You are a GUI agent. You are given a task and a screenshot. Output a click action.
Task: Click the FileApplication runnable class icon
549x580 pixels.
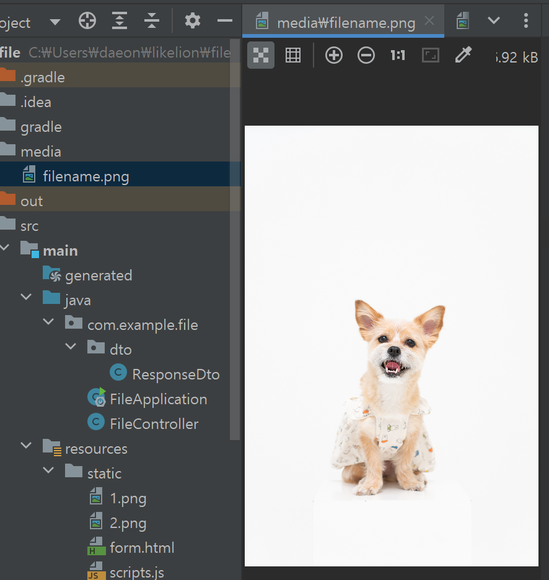point(97,397)
